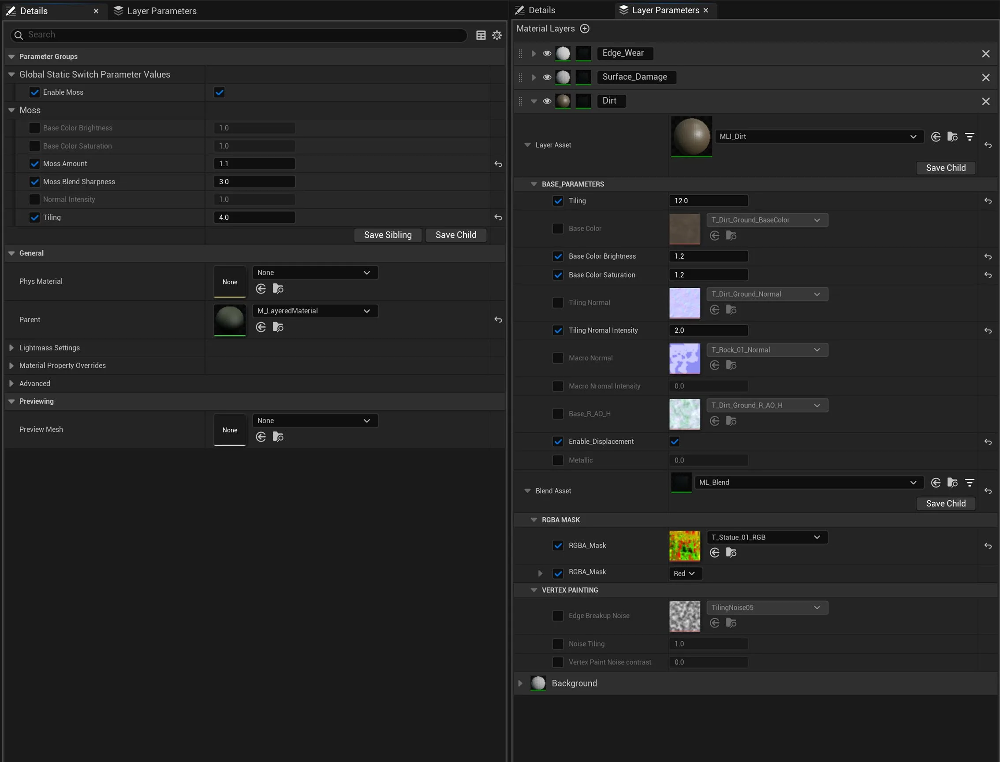The height and width of the screenshot is (762, 1000).
Task: Reset the Parent material to default
Action: pos(498,320)
